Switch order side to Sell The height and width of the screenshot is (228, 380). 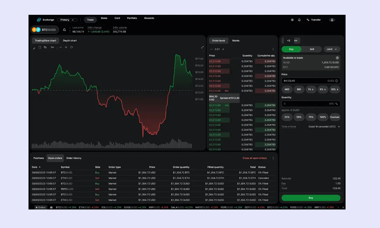point(312,49)
